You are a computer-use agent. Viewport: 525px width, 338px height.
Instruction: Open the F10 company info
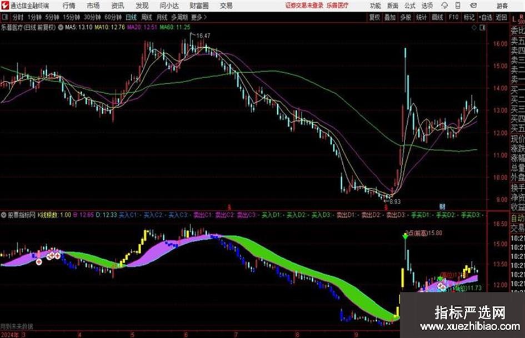[x=453, y=17]
